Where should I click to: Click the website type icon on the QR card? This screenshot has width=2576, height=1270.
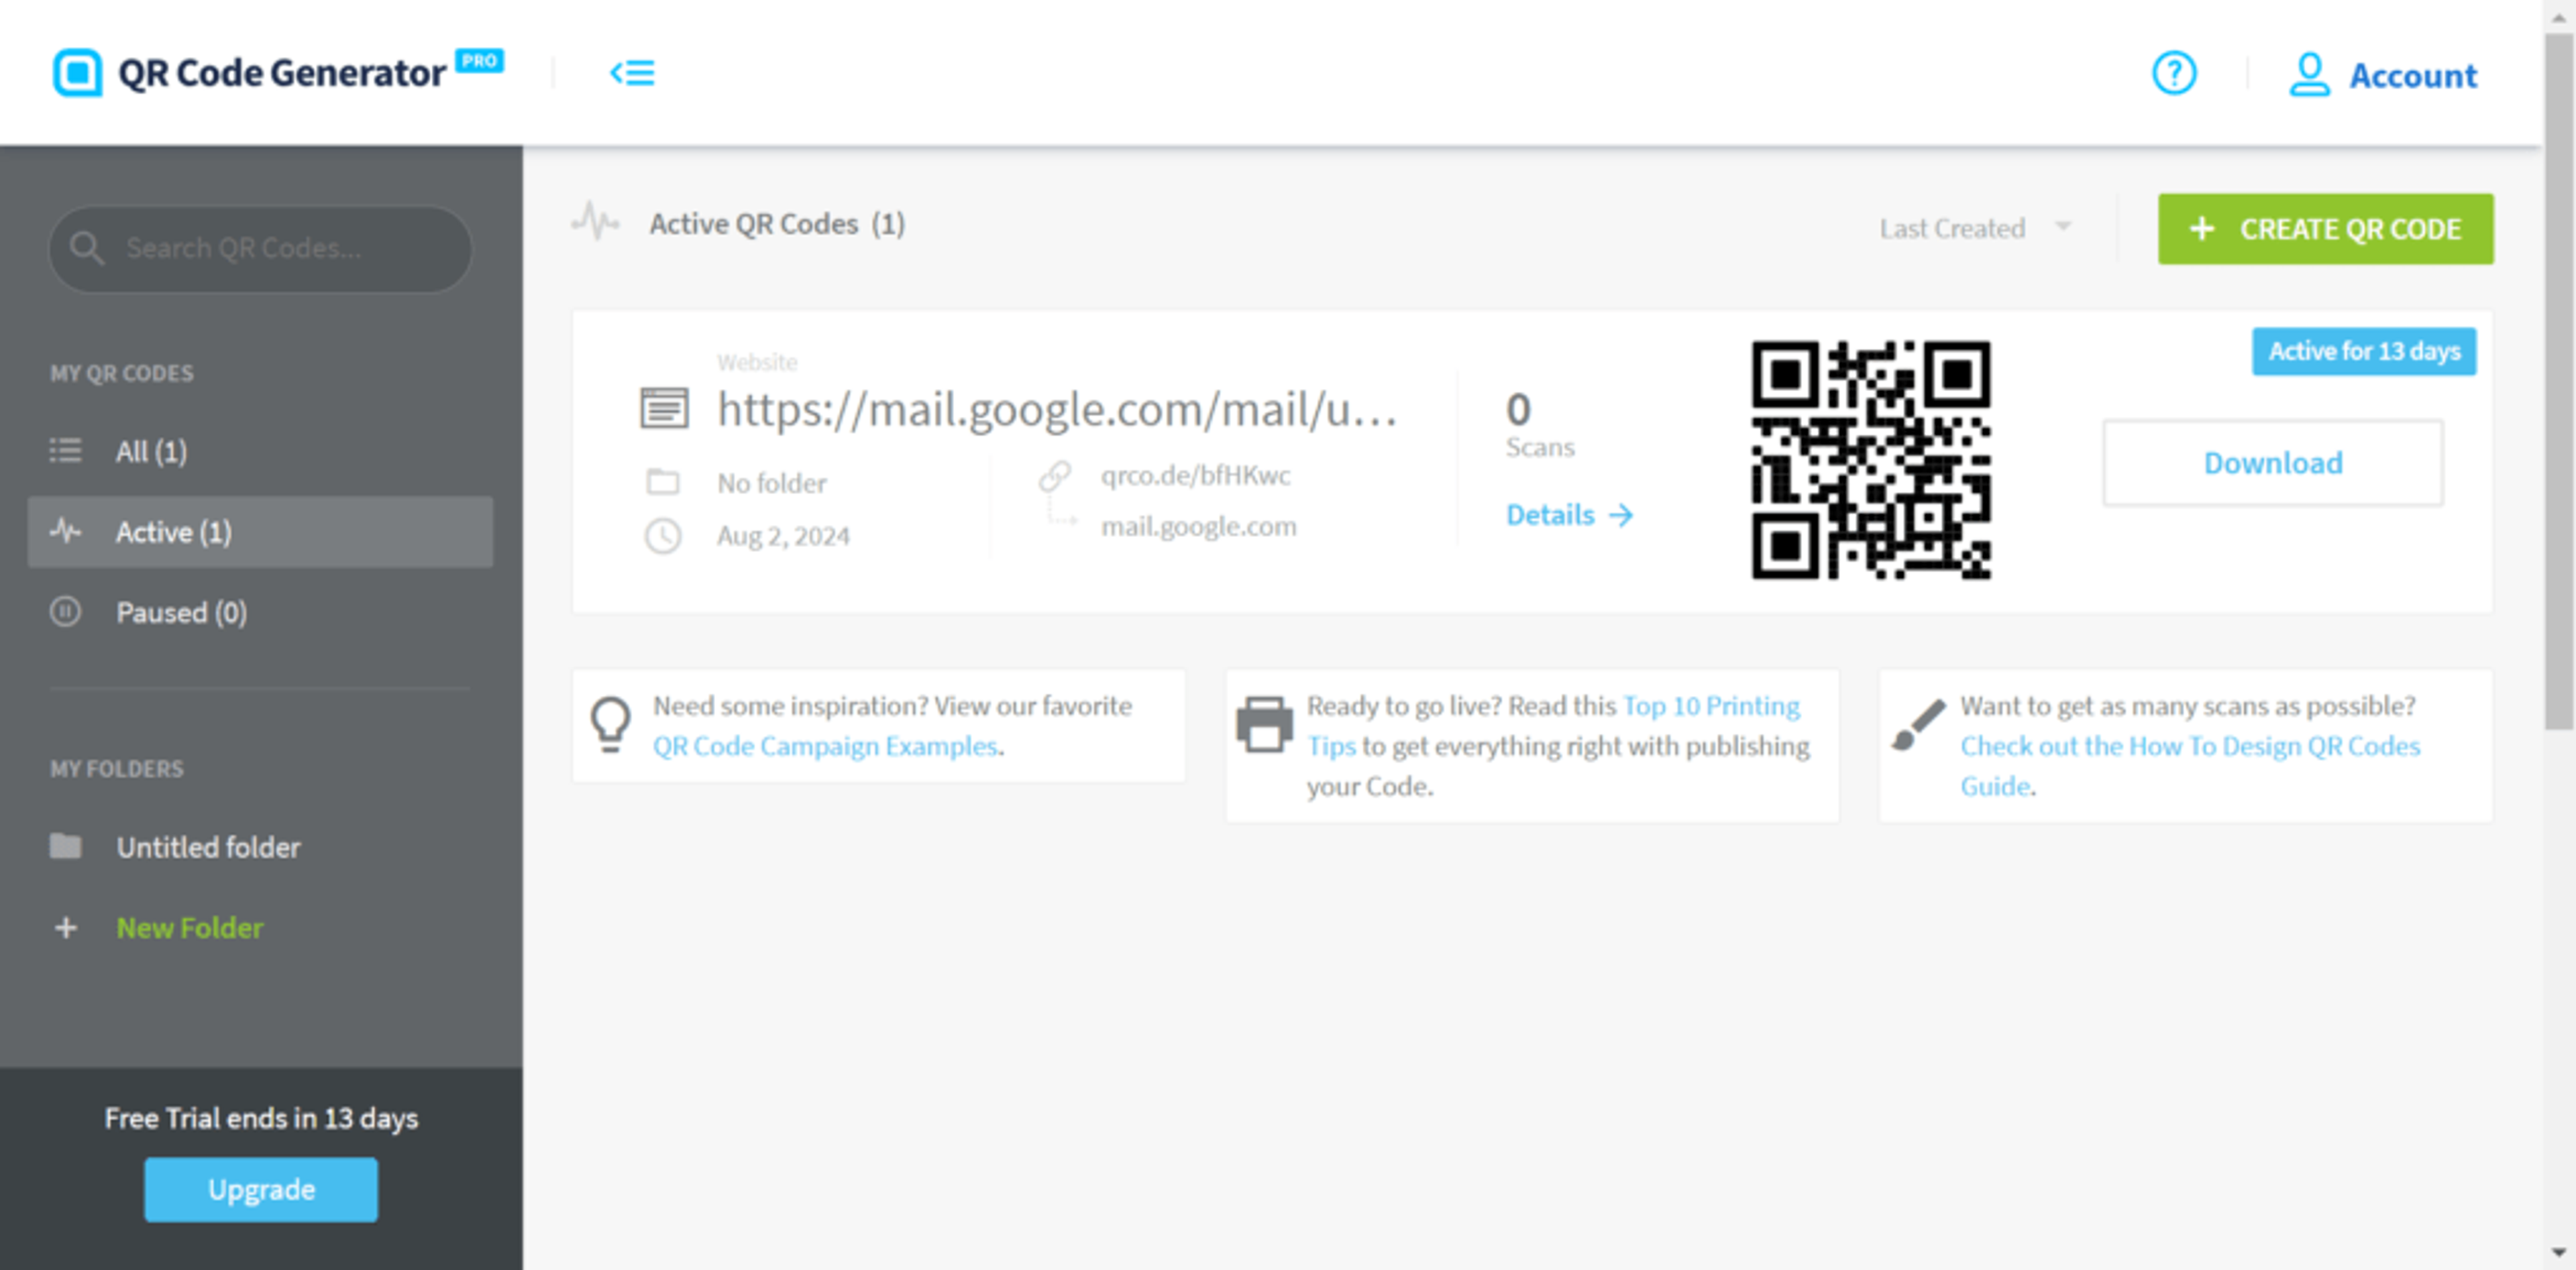click(x=664, y=408)
